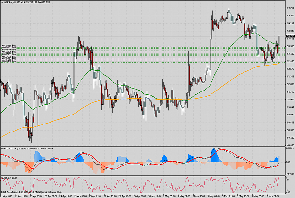The width and height of the screenshot is (295, 198).
Task: Click the 21 Apr 2013 date label
Action: 7,196
